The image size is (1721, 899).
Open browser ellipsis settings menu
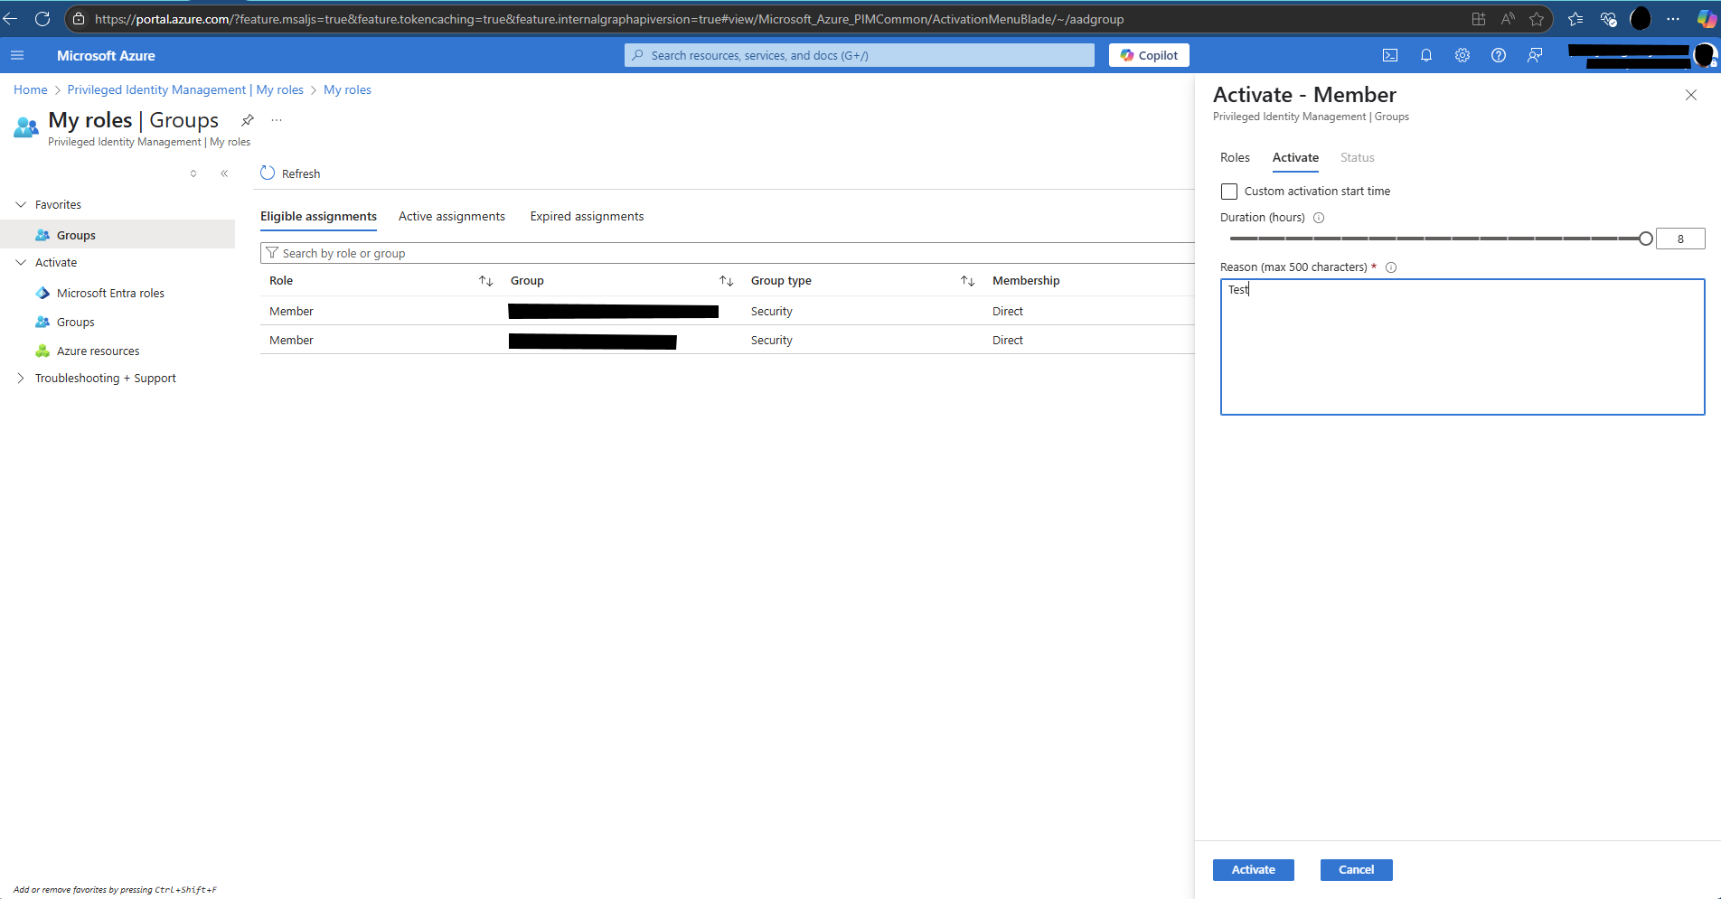pos(1673,19)
